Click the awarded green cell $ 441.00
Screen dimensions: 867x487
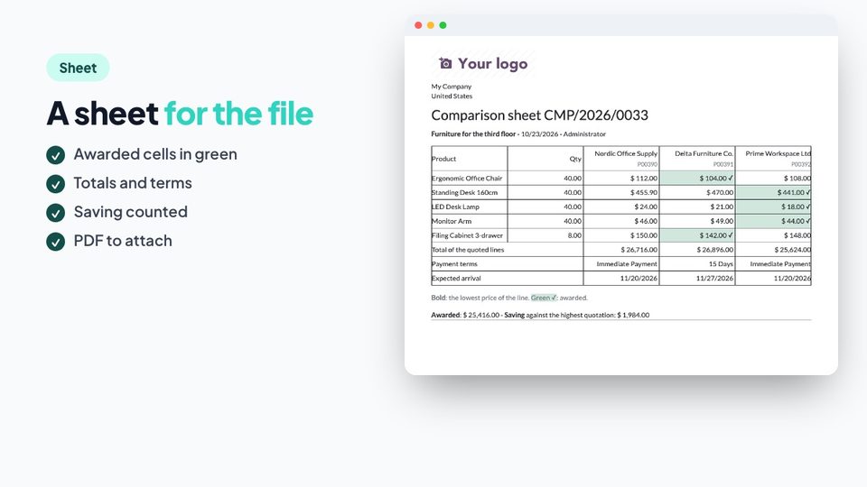click(x=774, y=192)
